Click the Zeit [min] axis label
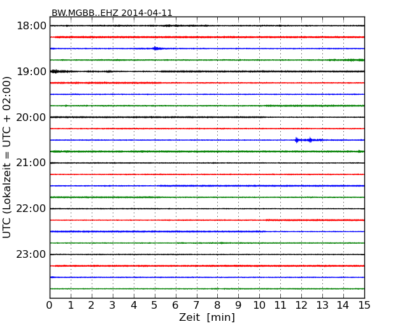 207,317
